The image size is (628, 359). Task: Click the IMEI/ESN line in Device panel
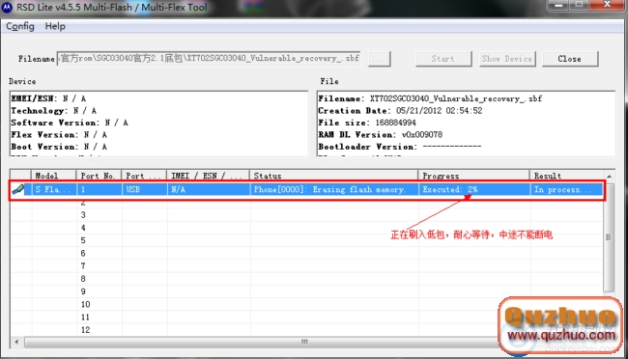[48, 98]
